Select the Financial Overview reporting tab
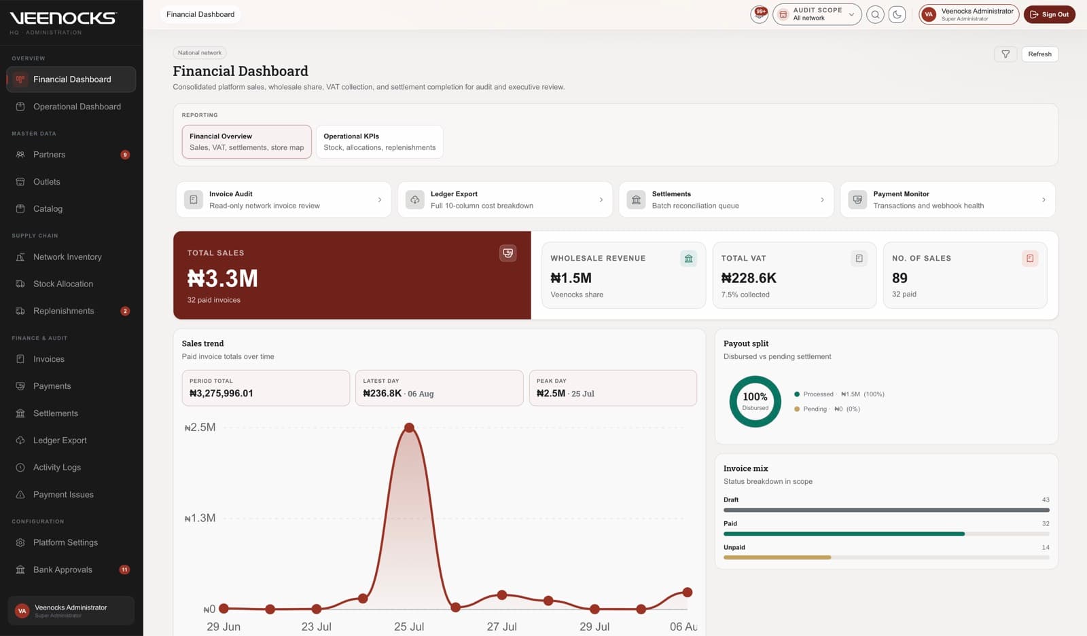Screen dimensions: 1087x636 [247, 142]
